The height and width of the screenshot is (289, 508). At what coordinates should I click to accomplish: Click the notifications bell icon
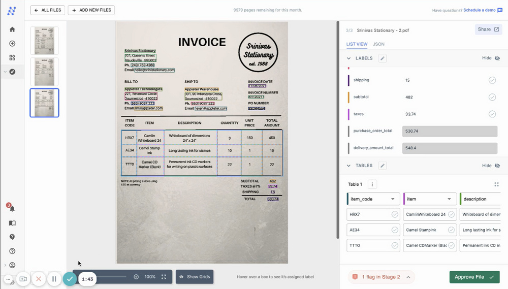pyautogui.click(x=12, y=209)
